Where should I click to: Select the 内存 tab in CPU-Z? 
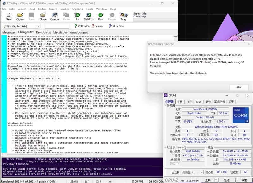[189, 102]
